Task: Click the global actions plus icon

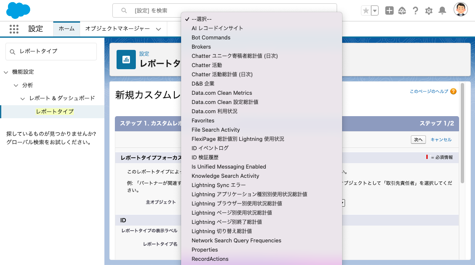Action: point(389,10)
